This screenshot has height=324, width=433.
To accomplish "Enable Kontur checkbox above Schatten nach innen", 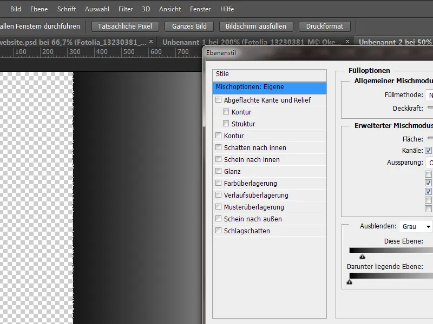I will (x=219, y=136).
